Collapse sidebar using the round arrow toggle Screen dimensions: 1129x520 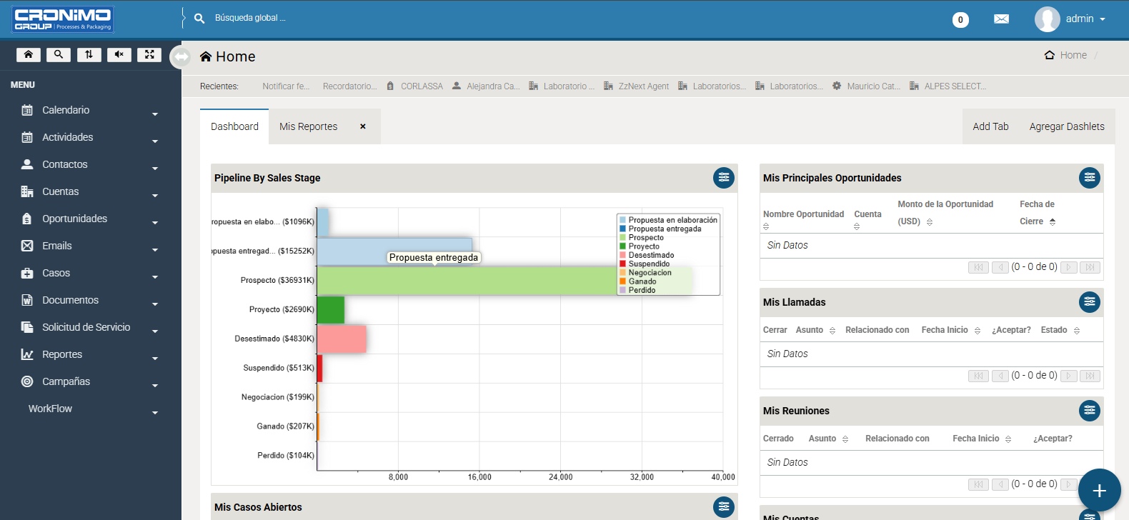[181, 56]
